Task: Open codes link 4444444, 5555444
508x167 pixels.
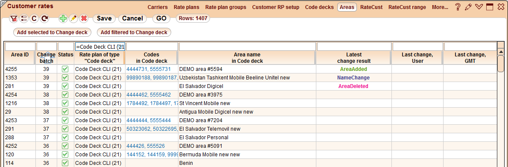Action: pos(149,120)
